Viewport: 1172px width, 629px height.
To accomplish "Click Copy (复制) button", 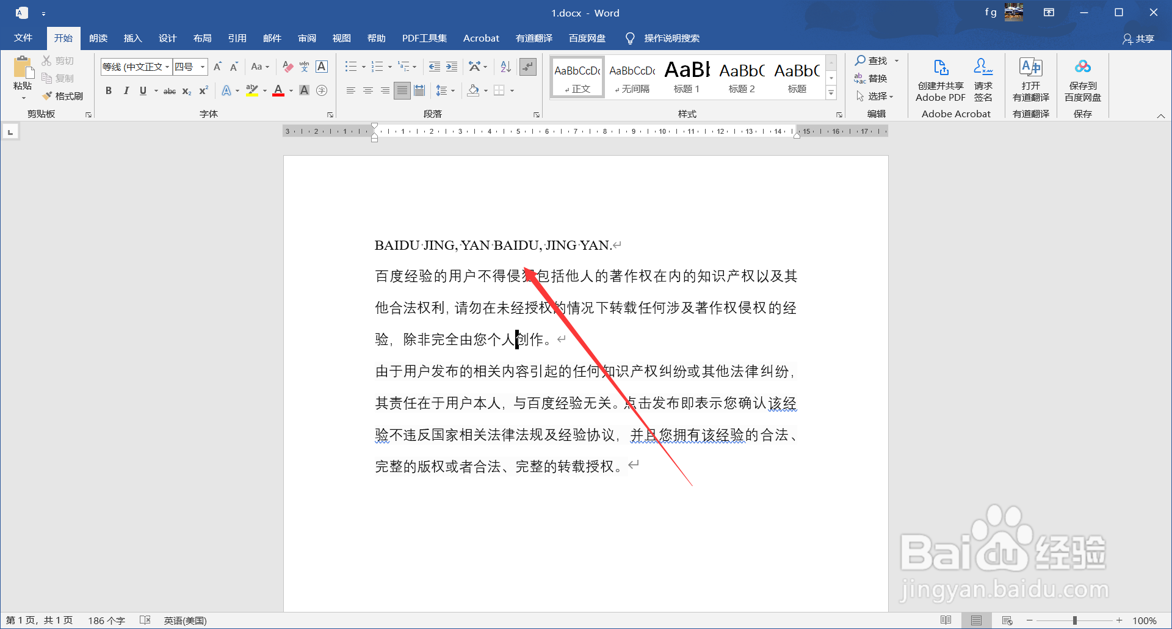I will (x=57, y=78).
